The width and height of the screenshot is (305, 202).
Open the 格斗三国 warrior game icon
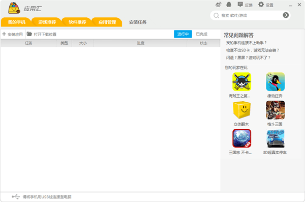275,110
